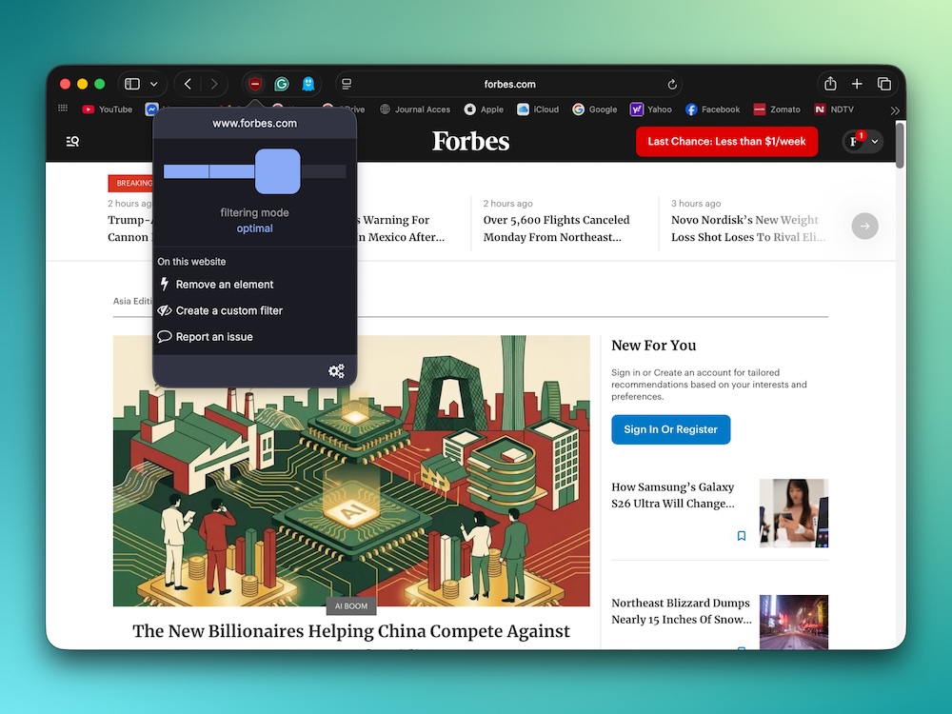Click the forbes.com address bar
Viewport: 952px width, 714px height.
click(509, 84)
